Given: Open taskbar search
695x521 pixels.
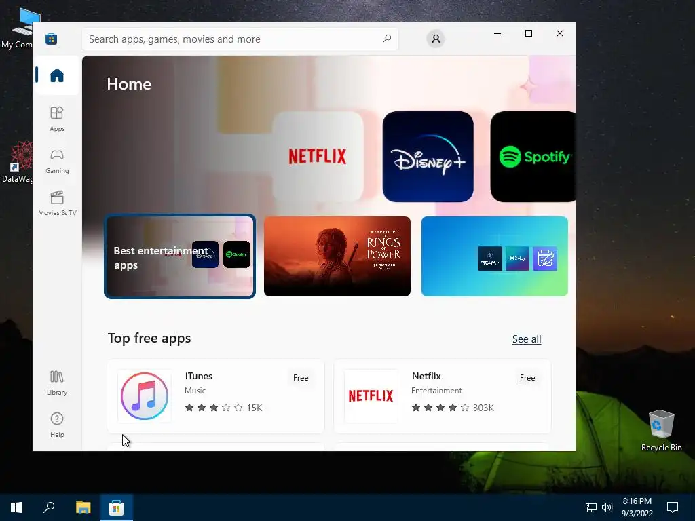Looking at the screenshot, I should (x=49, y=507).
